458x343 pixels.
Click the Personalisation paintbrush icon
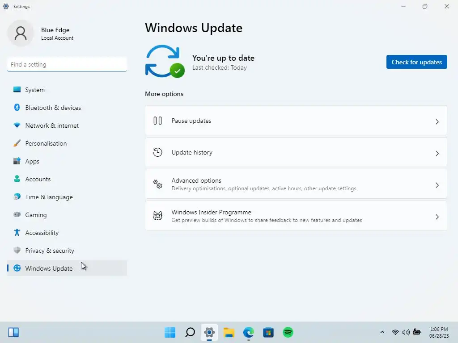(x=17, y=143)
